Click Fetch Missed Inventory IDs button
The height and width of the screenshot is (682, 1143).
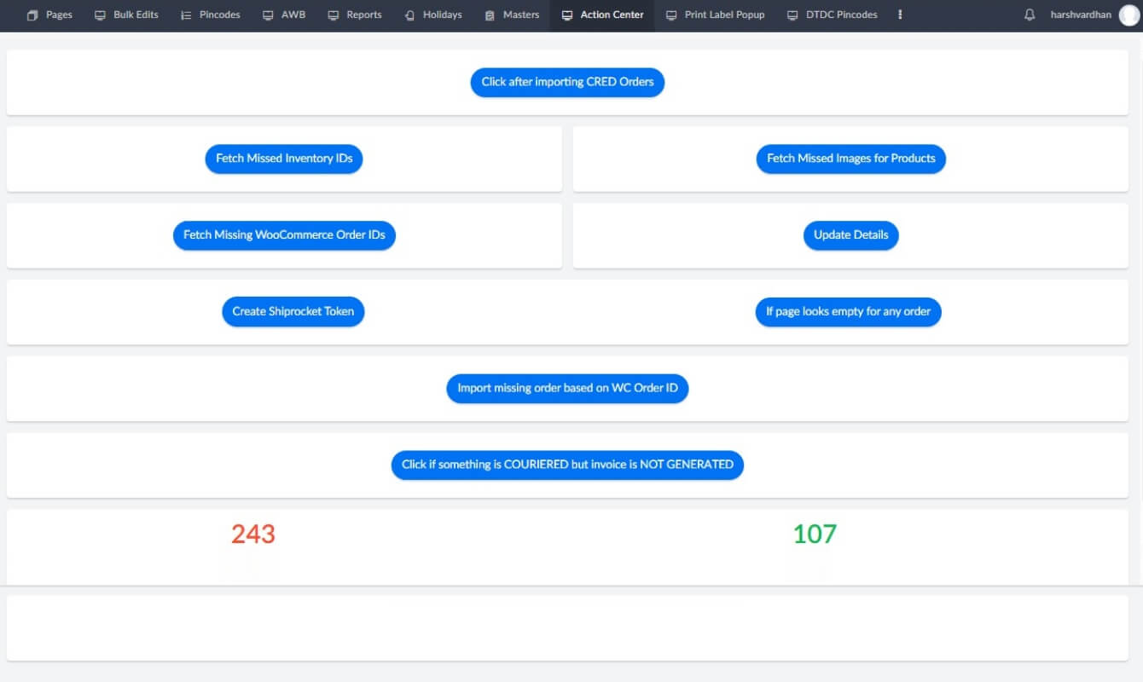(x=284, y=159)
